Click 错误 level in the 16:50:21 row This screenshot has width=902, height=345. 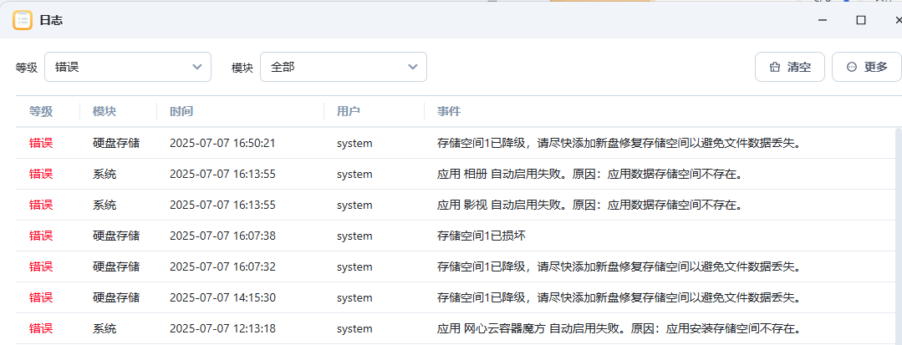[x=41, y=143]
